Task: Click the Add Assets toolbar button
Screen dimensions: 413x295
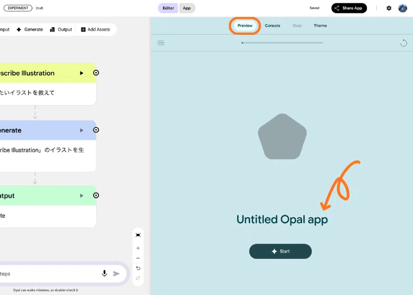Action: tap(96, 29)
